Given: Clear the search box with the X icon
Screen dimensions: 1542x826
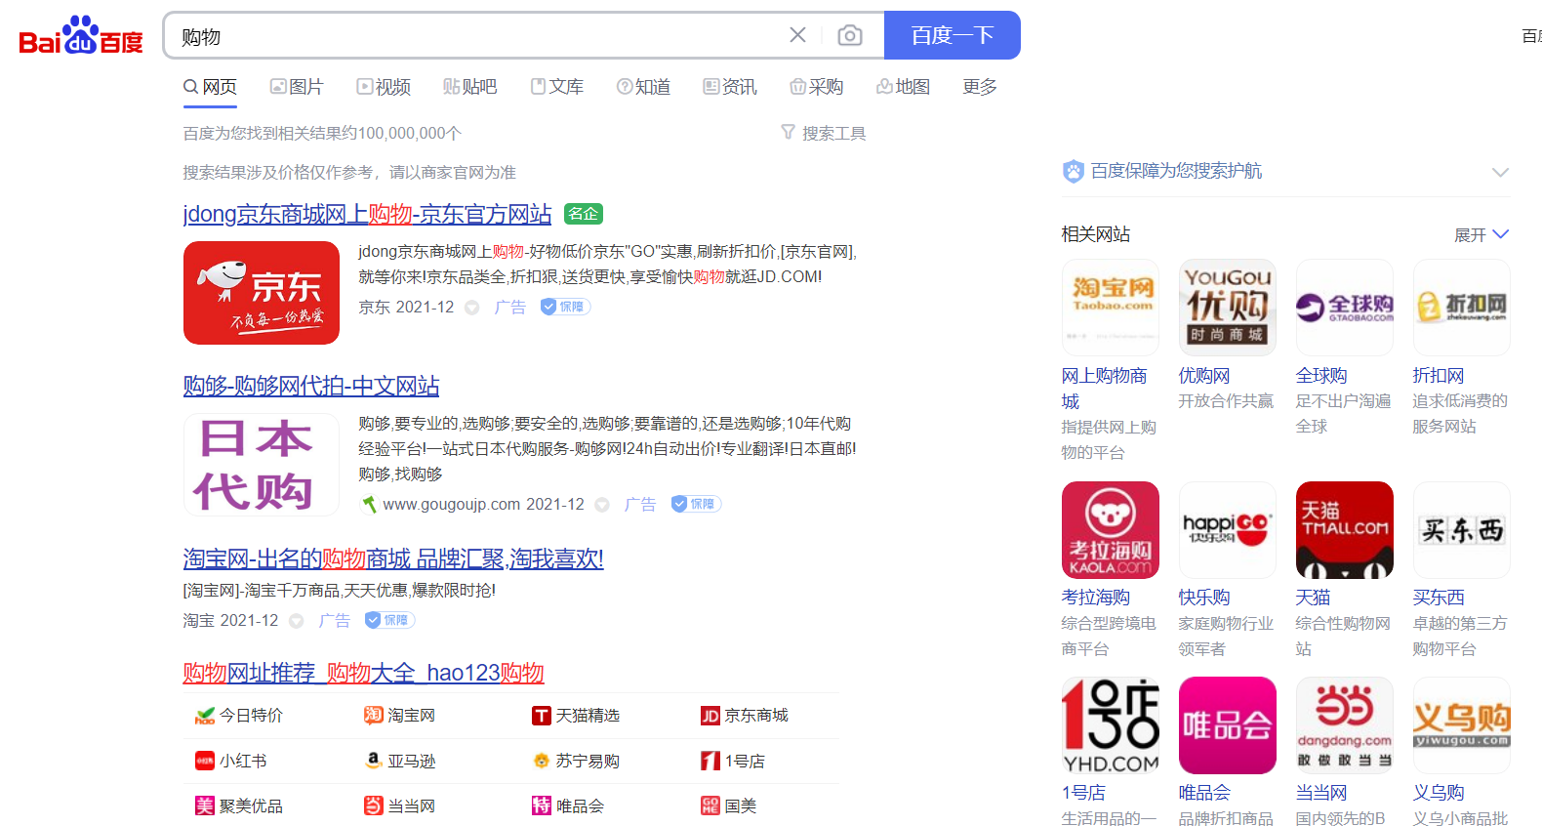Looking at the screenshot, I should pyautogui.click(x=797, y=35).
